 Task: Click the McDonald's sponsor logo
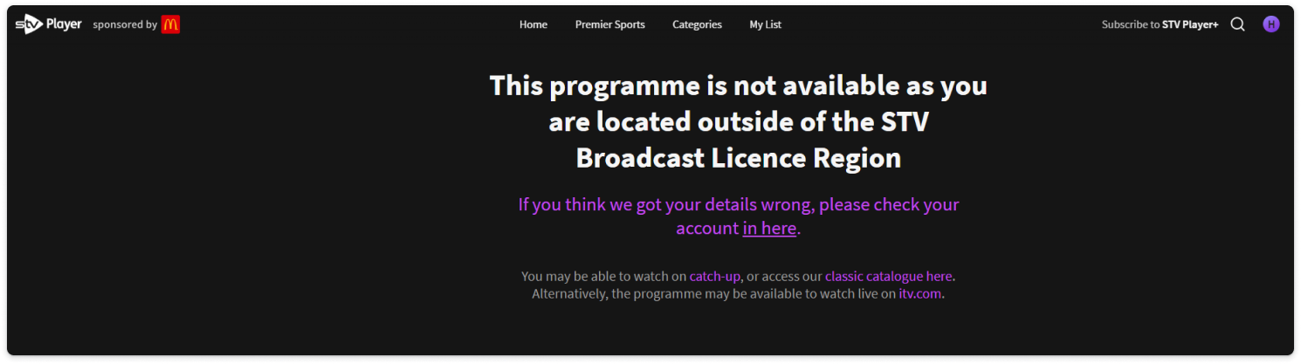tap(170, 24)
